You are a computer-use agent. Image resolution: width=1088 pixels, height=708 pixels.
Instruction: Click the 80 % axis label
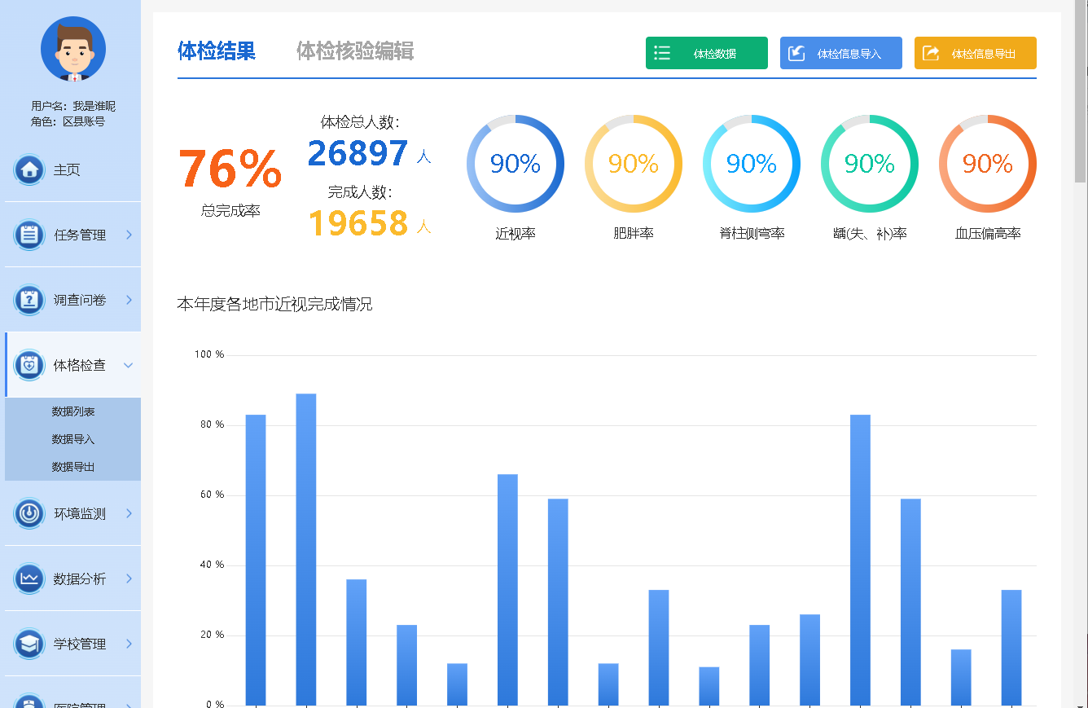[x=212, y=424]
